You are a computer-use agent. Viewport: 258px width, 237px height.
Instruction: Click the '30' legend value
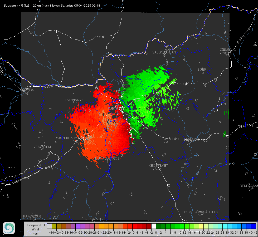click(227, 233)
